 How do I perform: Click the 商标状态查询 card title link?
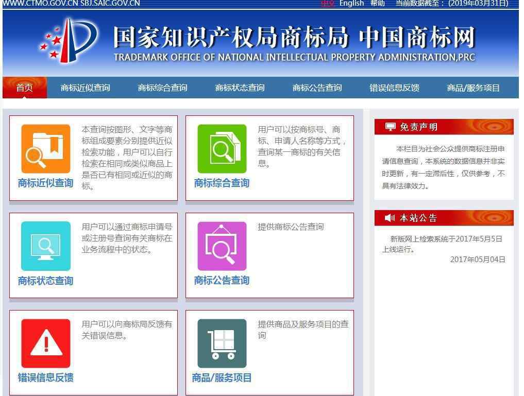(x=46, y=281)
